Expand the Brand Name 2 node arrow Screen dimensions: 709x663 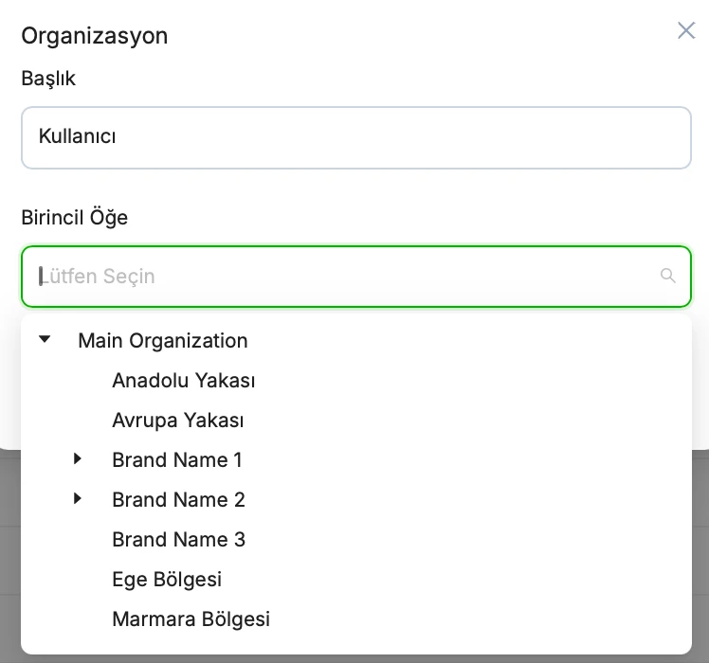tap(78, 498)
